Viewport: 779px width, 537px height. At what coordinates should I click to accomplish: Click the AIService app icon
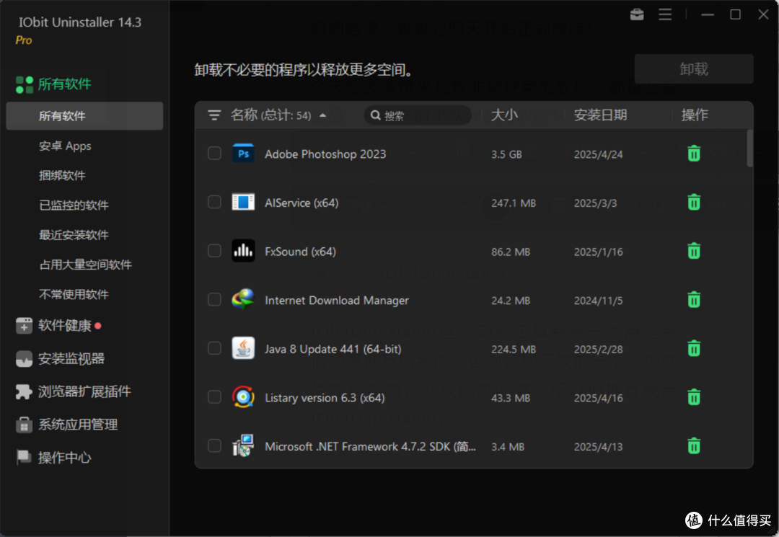[244, 202]
